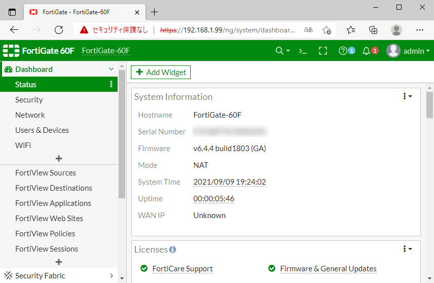
Task: Open the browser favorites list
Action: 351,29
